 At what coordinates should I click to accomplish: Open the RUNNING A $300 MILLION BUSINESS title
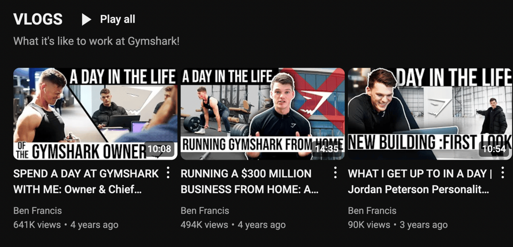click(250, 182)
